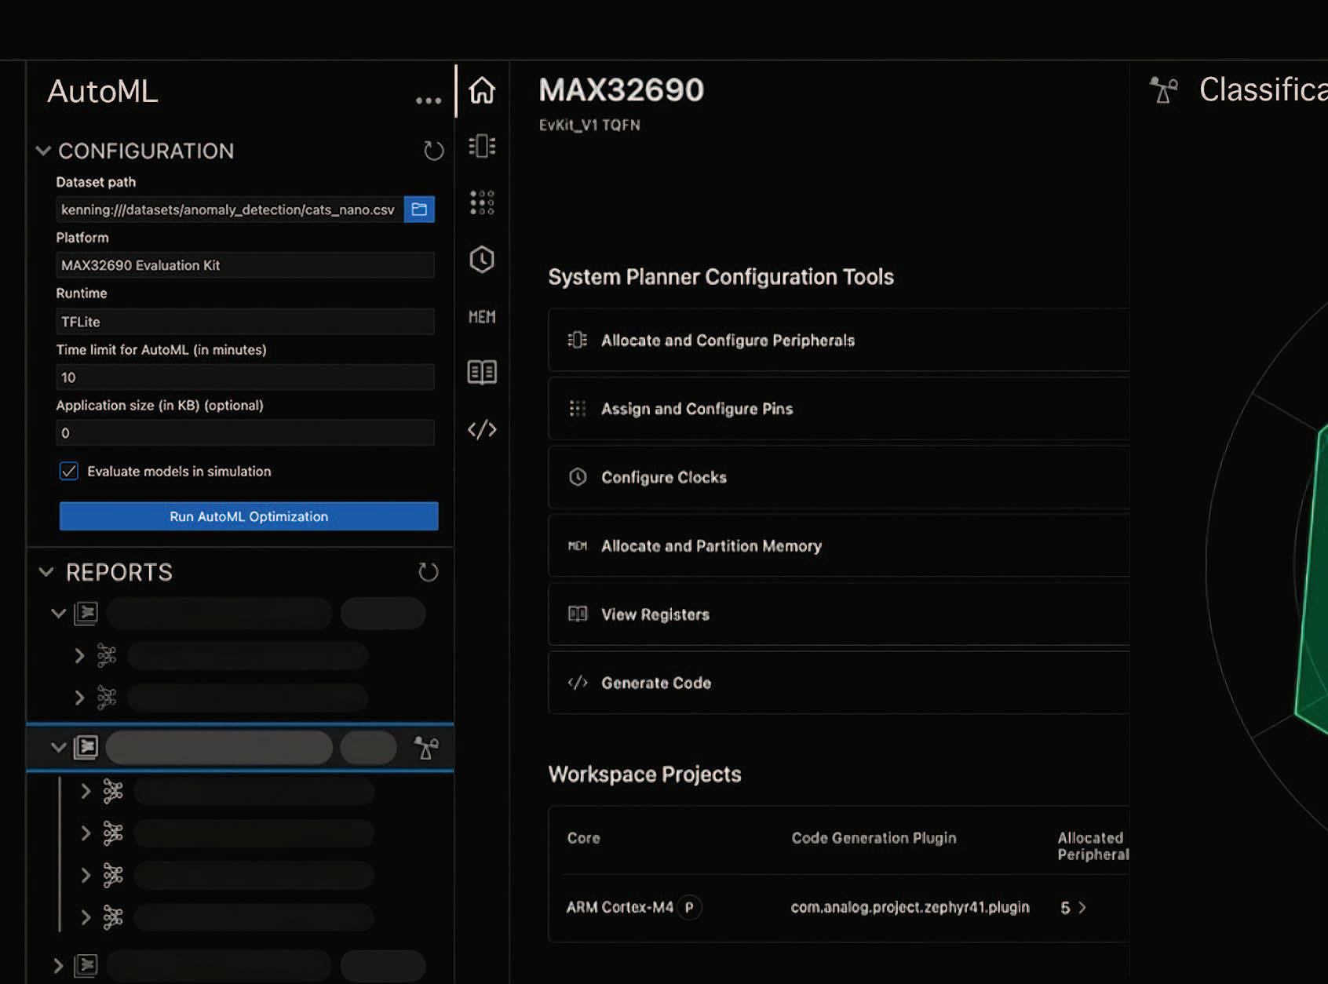Click the EvKit_V1 TQFN subtitle

click(x=589, y=126)
